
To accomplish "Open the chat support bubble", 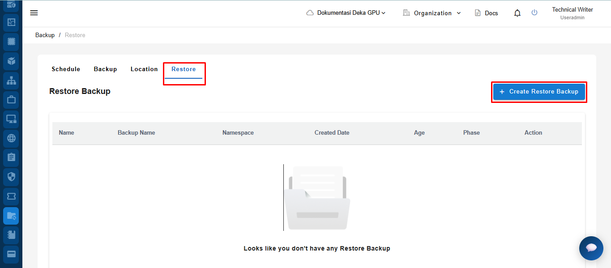I will [591, 248].
